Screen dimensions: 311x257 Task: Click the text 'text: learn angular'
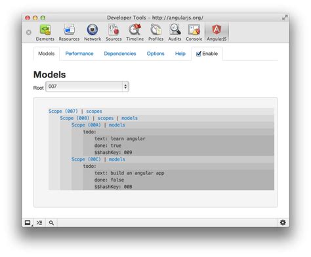click(x=120, y=139)
